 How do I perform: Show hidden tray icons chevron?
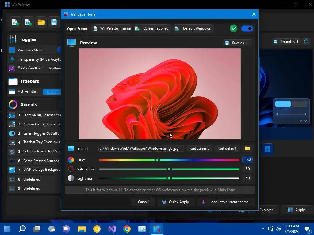[263, 229]
